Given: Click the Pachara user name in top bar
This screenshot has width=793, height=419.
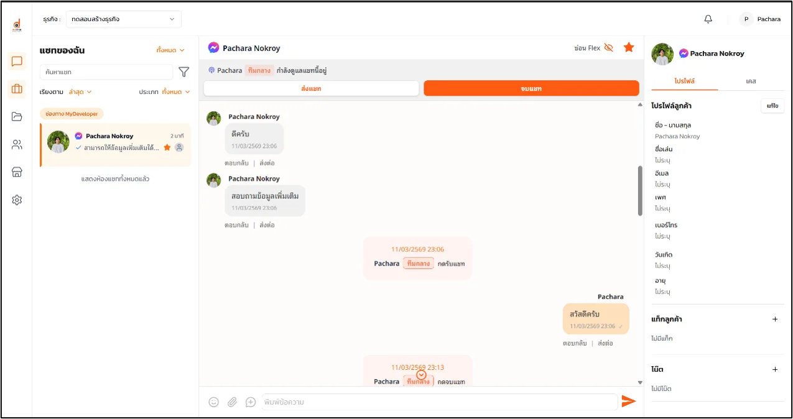Looking at the screenshot, I should (x=769, y=19).
